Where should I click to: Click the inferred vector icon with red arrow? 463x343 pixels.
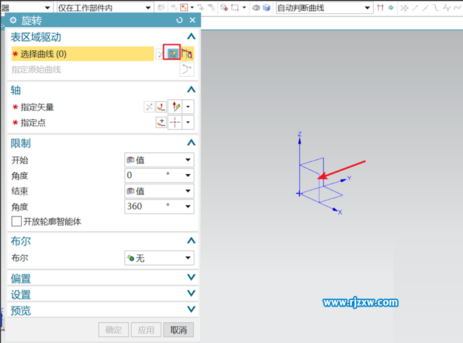coord(175,107)
